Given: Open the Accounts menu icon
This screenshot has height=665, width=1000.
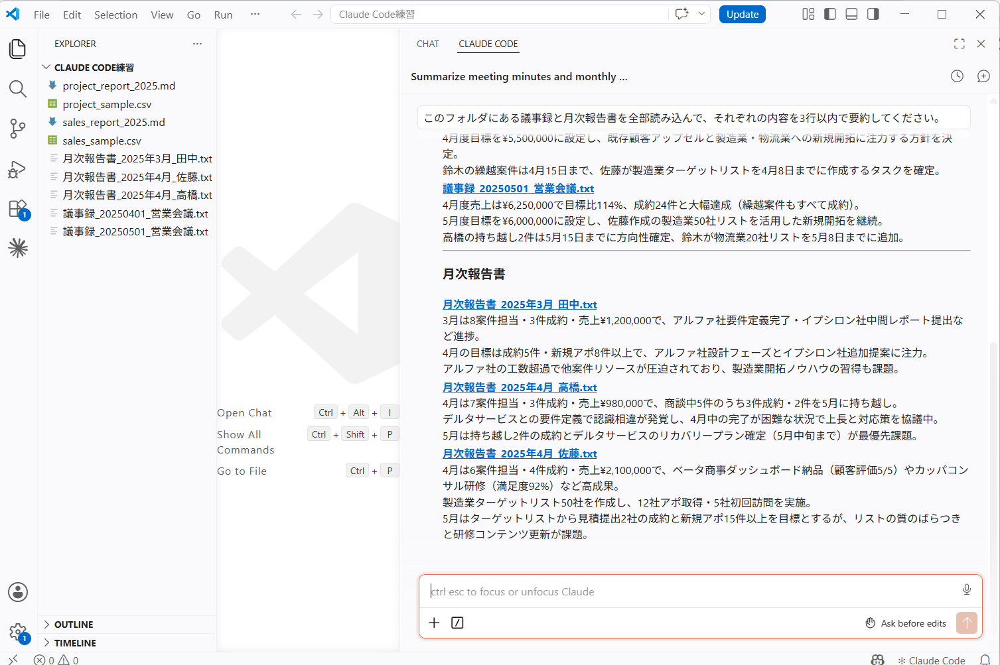Looking at the screenshot, I should [18, 592].
